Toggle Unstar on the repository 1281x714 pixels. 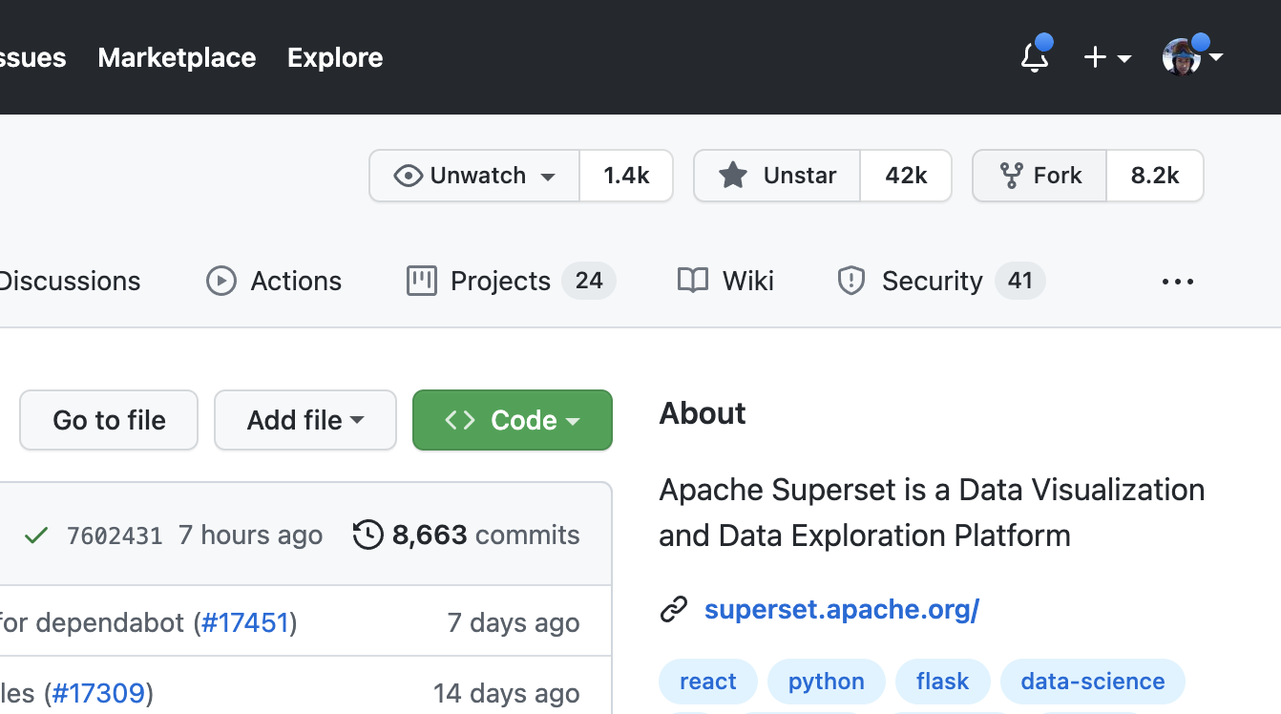tap(777, 176)
